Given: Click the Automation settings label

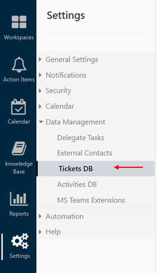Looking at the screenshot, I should (65, 217).
